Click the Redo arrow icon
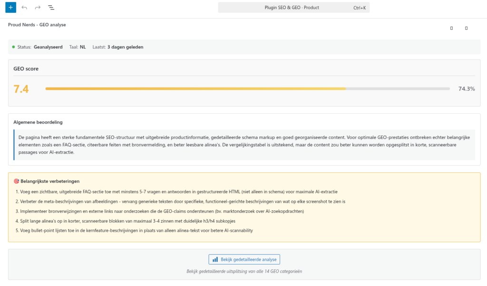Screen dimensions: 487x286 pos(38,8)
